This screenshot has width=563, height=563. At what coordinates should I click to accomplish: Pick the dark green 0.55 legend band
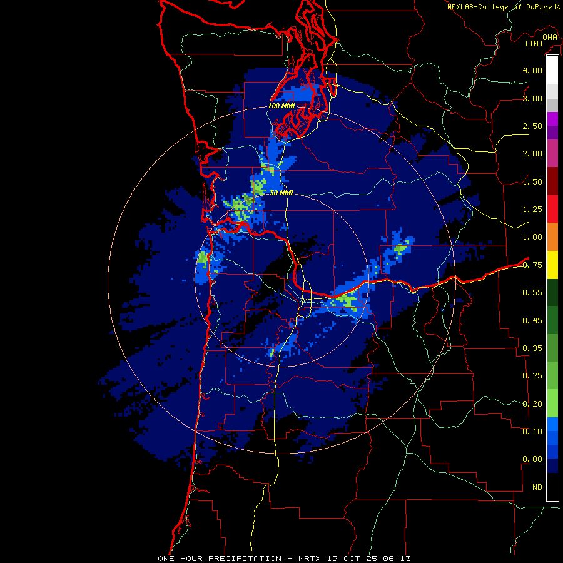pyautogui.click(x=552, y=292)
